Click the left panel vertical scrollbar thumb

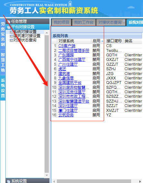pyautogui.click(x=47, y=104)
